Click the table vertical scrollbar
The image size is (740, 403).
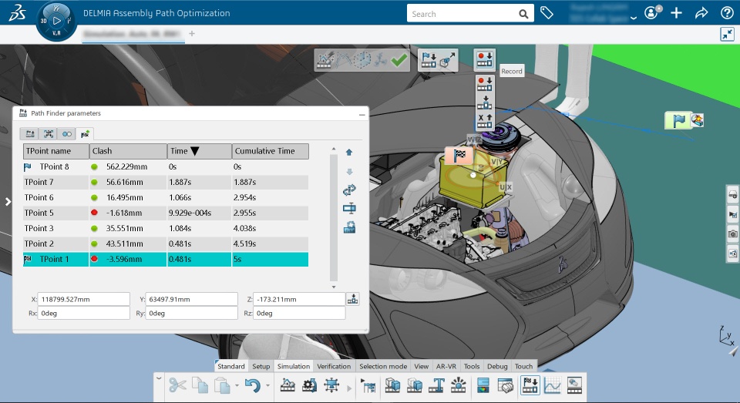(x=334, y=217)
